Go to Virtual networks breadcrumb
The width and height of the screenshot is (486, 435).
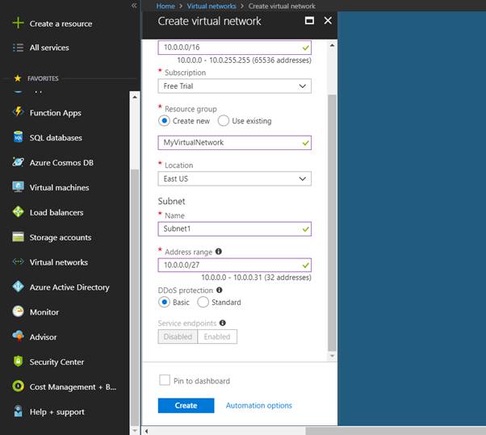click(x=212, y=6)
